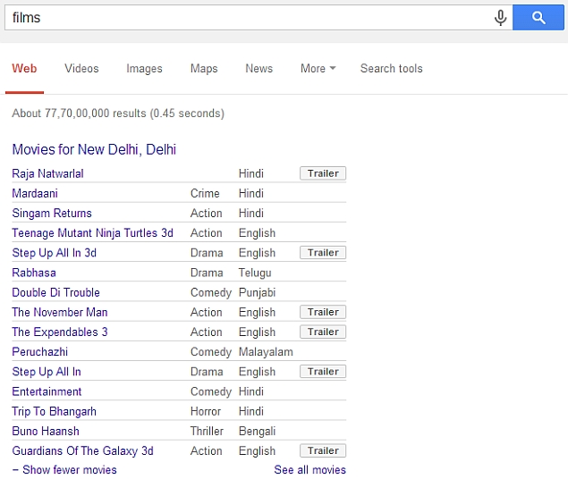Switch to the Images tab
Screen dimensions: 568x479
click(144, 69)
